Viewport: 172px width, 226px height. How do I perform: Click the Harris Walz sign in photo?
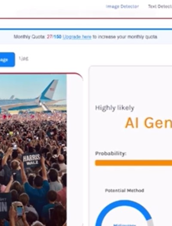click(x=32, y=160)
